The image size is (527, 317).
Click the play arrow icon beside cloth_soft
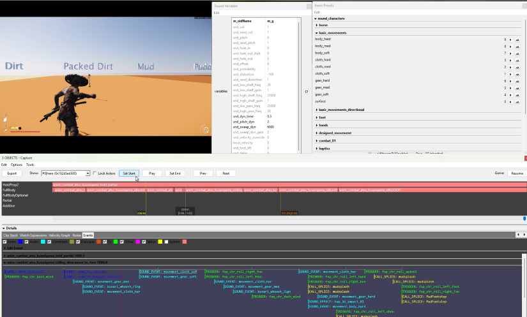pyautogui.click(x=510, y=73)
